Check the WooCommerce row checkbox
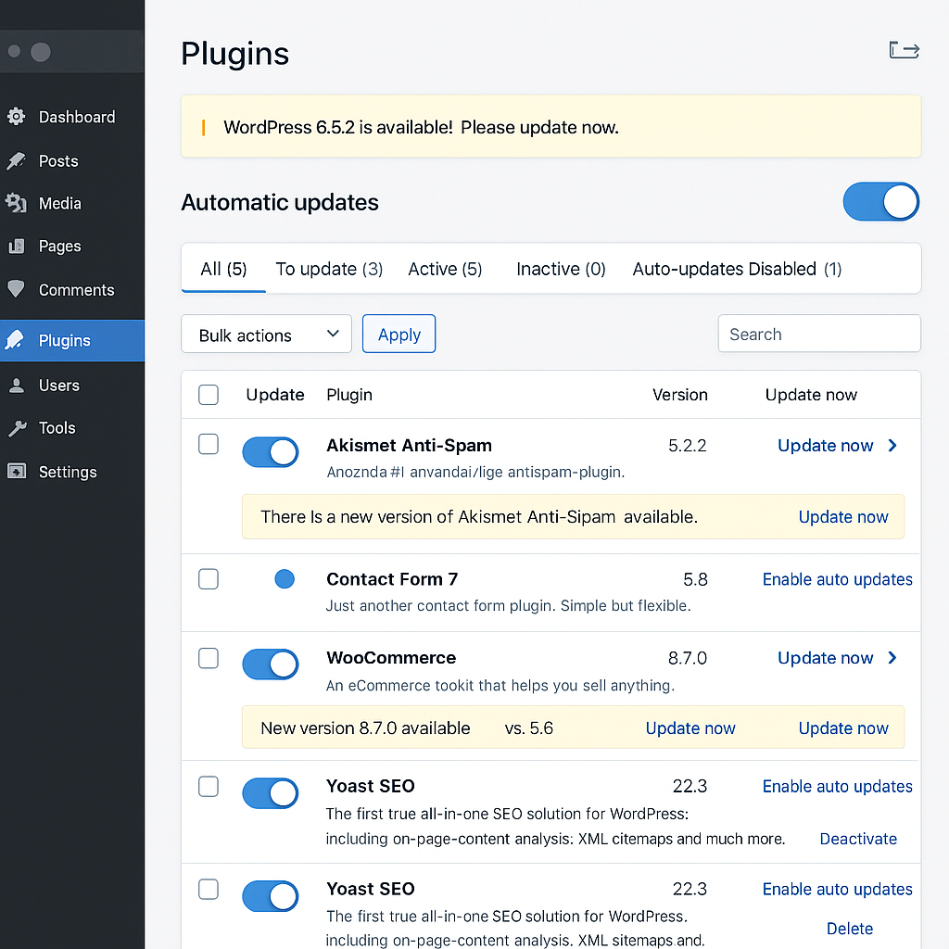949x949 pixels. point(209,658)
